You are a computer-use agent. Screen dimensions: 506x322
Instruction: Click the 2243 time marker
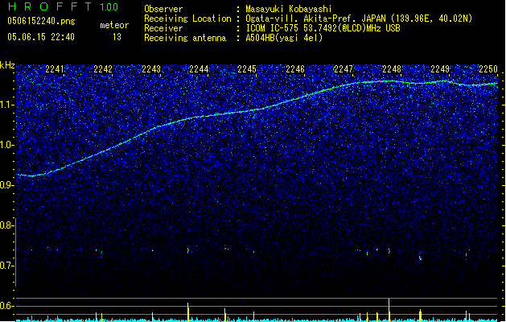(x=151, y=69)
